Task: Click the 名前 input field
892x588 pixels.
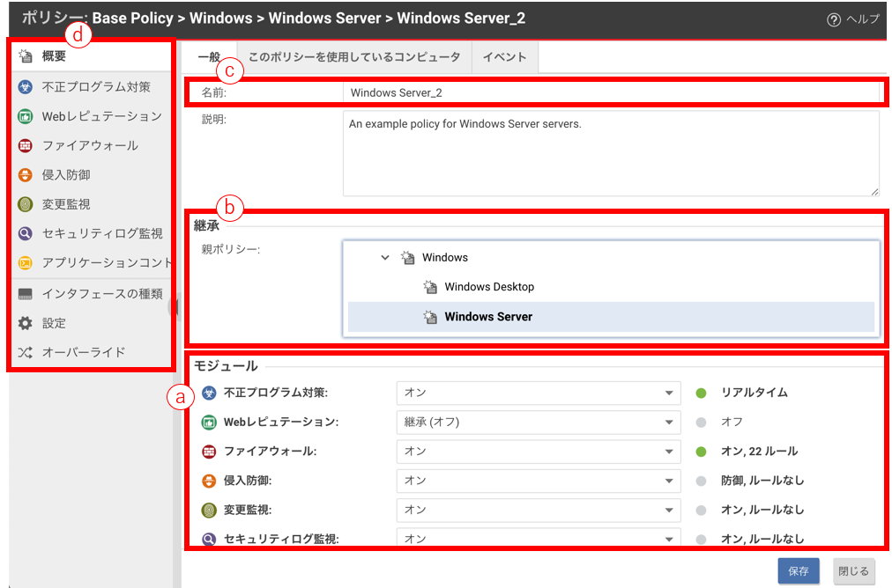Action: [x=610, y=92]
